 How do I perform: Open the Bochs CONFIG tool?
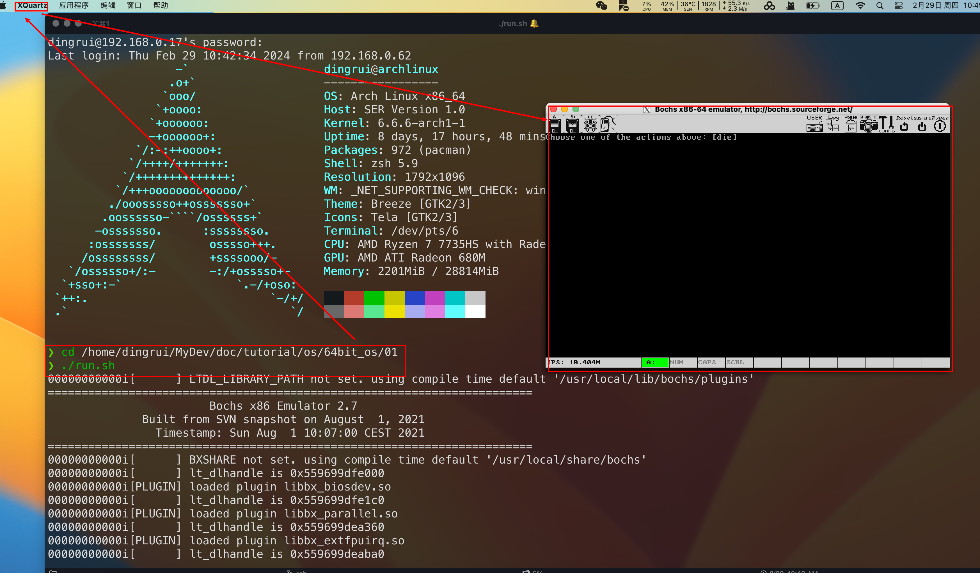(887, 125)
